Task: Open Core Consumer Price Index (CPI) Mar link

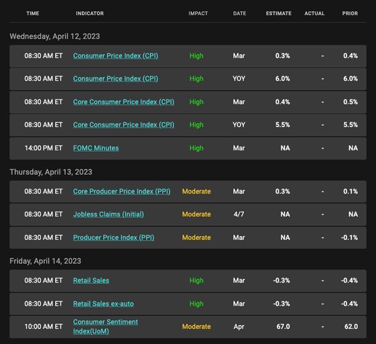Action: tap(123, 102)
